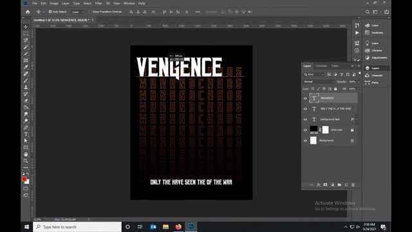
Task: Delete layer using the trash icon
Action: click(353, 185)
